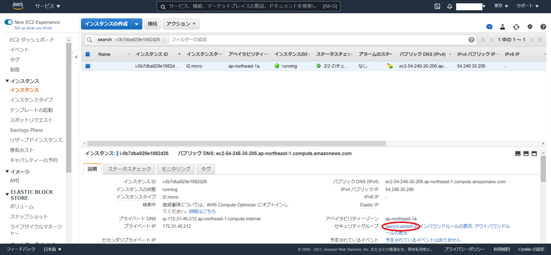Open the サポート dropdown
Screen dimensions: 551x255
pyautogui.click(x=528, y=6)
